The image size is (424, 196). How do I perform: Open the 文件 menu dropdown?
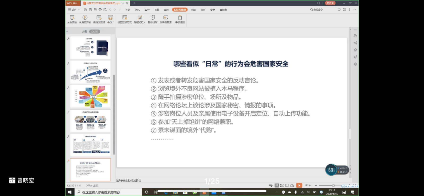pyautogui.click(x=74, y=10)
